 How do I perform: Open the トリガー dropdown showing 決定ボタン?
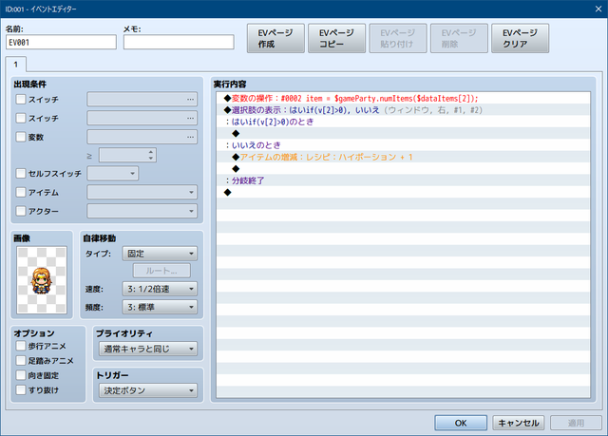(x=148, y=390)
